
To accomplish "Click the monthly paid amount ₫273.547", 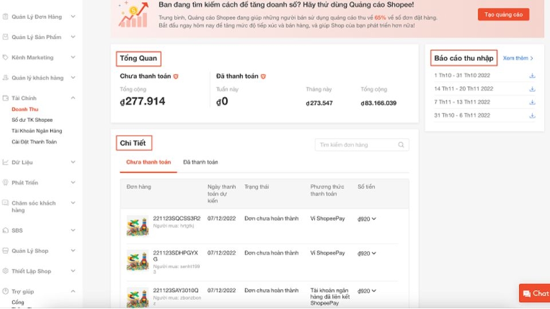I will tap(319, 103).
